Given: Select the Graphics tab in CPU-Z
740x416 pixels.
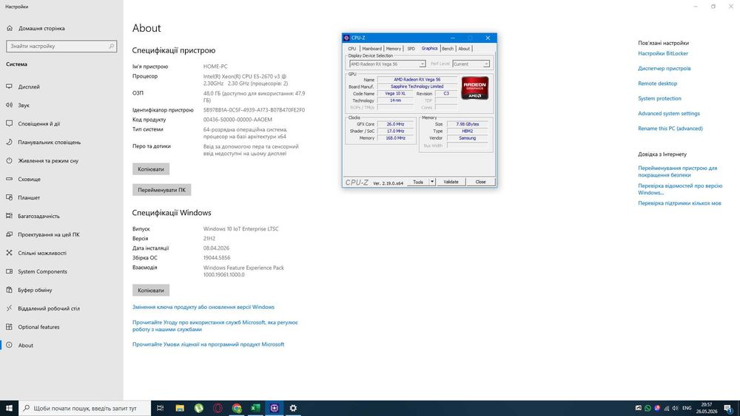Looking at the screenshot, I should [429, 48].
